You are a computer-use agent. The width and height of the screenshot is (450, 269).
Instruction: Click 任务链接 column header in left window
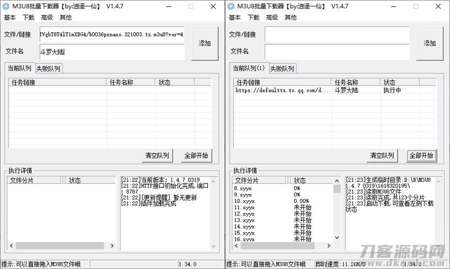57,82
